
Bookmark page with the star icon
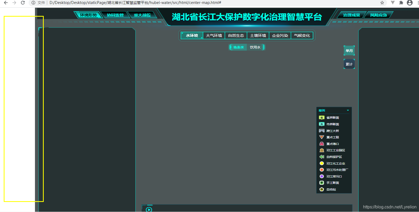click(382, 3)
